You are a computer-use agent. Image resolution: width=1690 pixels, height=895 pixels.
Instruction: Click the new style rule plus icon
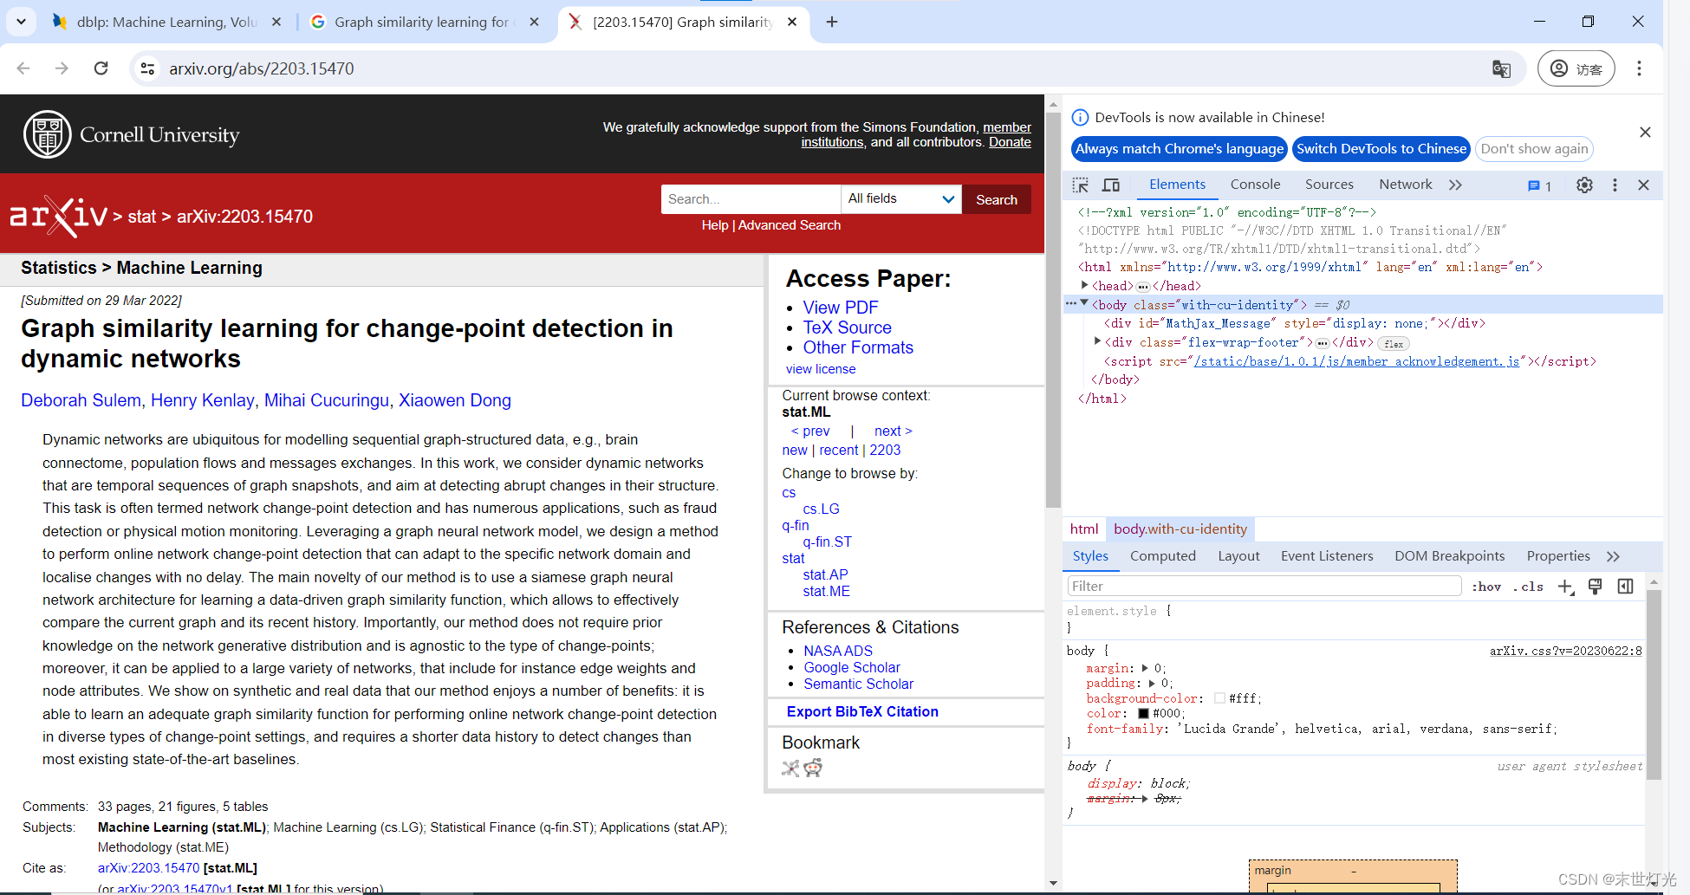(1565, 587)
